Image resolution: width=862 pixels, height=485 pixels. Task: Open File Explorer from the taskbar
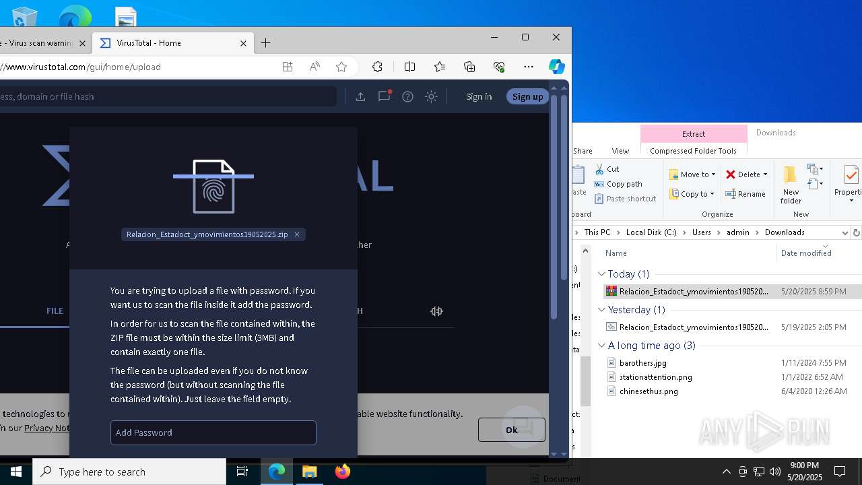click(x=310, y=472)
